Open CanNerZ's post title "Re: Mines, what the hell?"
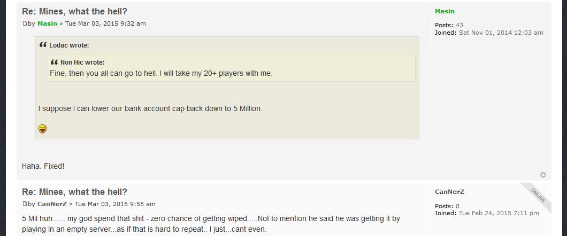 point(74,192)
